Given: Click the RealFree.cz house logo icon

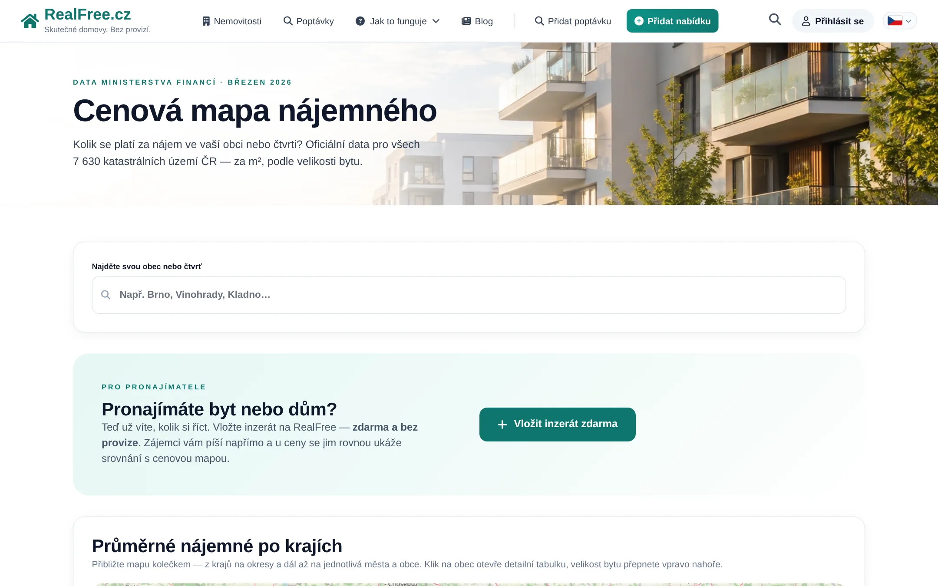Looking at the screenshot, I should 30,20.
